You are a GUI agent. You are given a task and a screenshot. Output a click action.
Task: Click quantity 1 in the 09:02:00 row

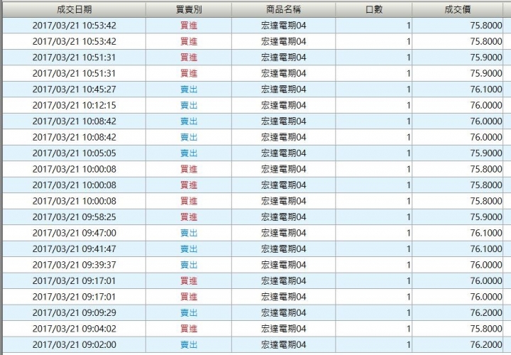(x=408, y=345)
